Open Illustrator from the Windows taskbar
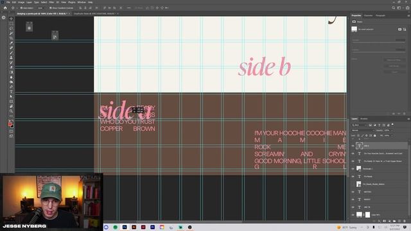 (x=134, y=227)
